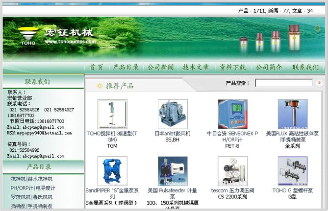Click model text TGM under the mixer
The height and width of the screenshot is (211, 328).
(112, 146)
